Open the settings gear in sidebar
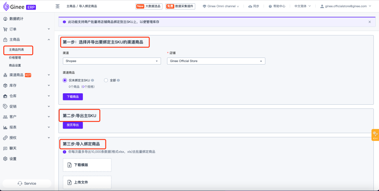Viewport: 379px width, 191px height. pyautogui.click(x=5, y=159)
